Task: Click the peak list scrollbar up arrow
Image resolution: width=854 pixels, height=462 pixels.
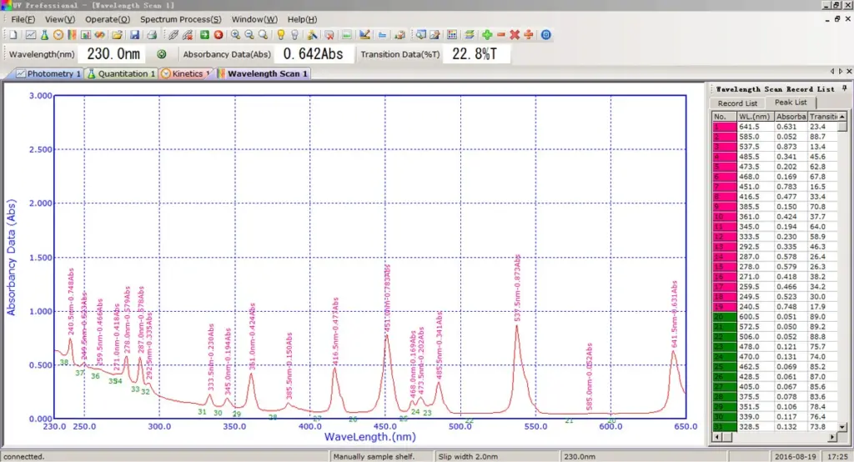Action: (842, 117)
